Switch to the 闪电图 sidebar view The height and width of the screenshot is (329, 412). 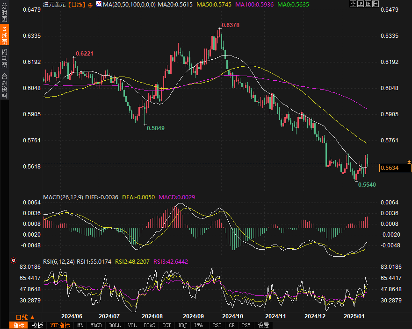pyautogui.click(x=5, y=58)
